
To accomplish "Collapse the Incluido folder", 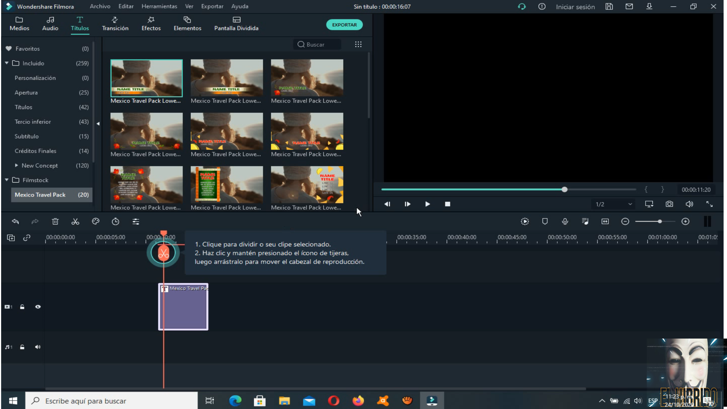I will (6, 63).
